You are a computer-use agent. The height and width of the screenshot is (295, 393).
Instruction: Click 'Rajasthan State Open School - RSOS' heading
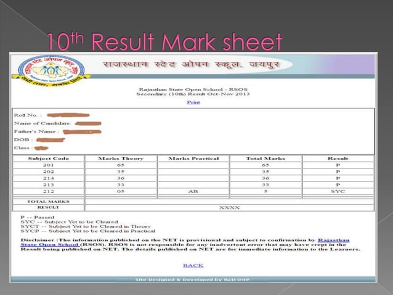click(x=193, y=89)
